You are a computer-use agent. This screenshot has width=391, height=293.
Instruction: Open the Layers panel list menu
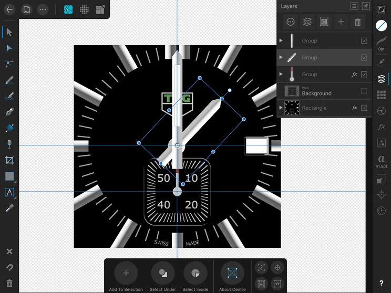(x=354, y=6)
